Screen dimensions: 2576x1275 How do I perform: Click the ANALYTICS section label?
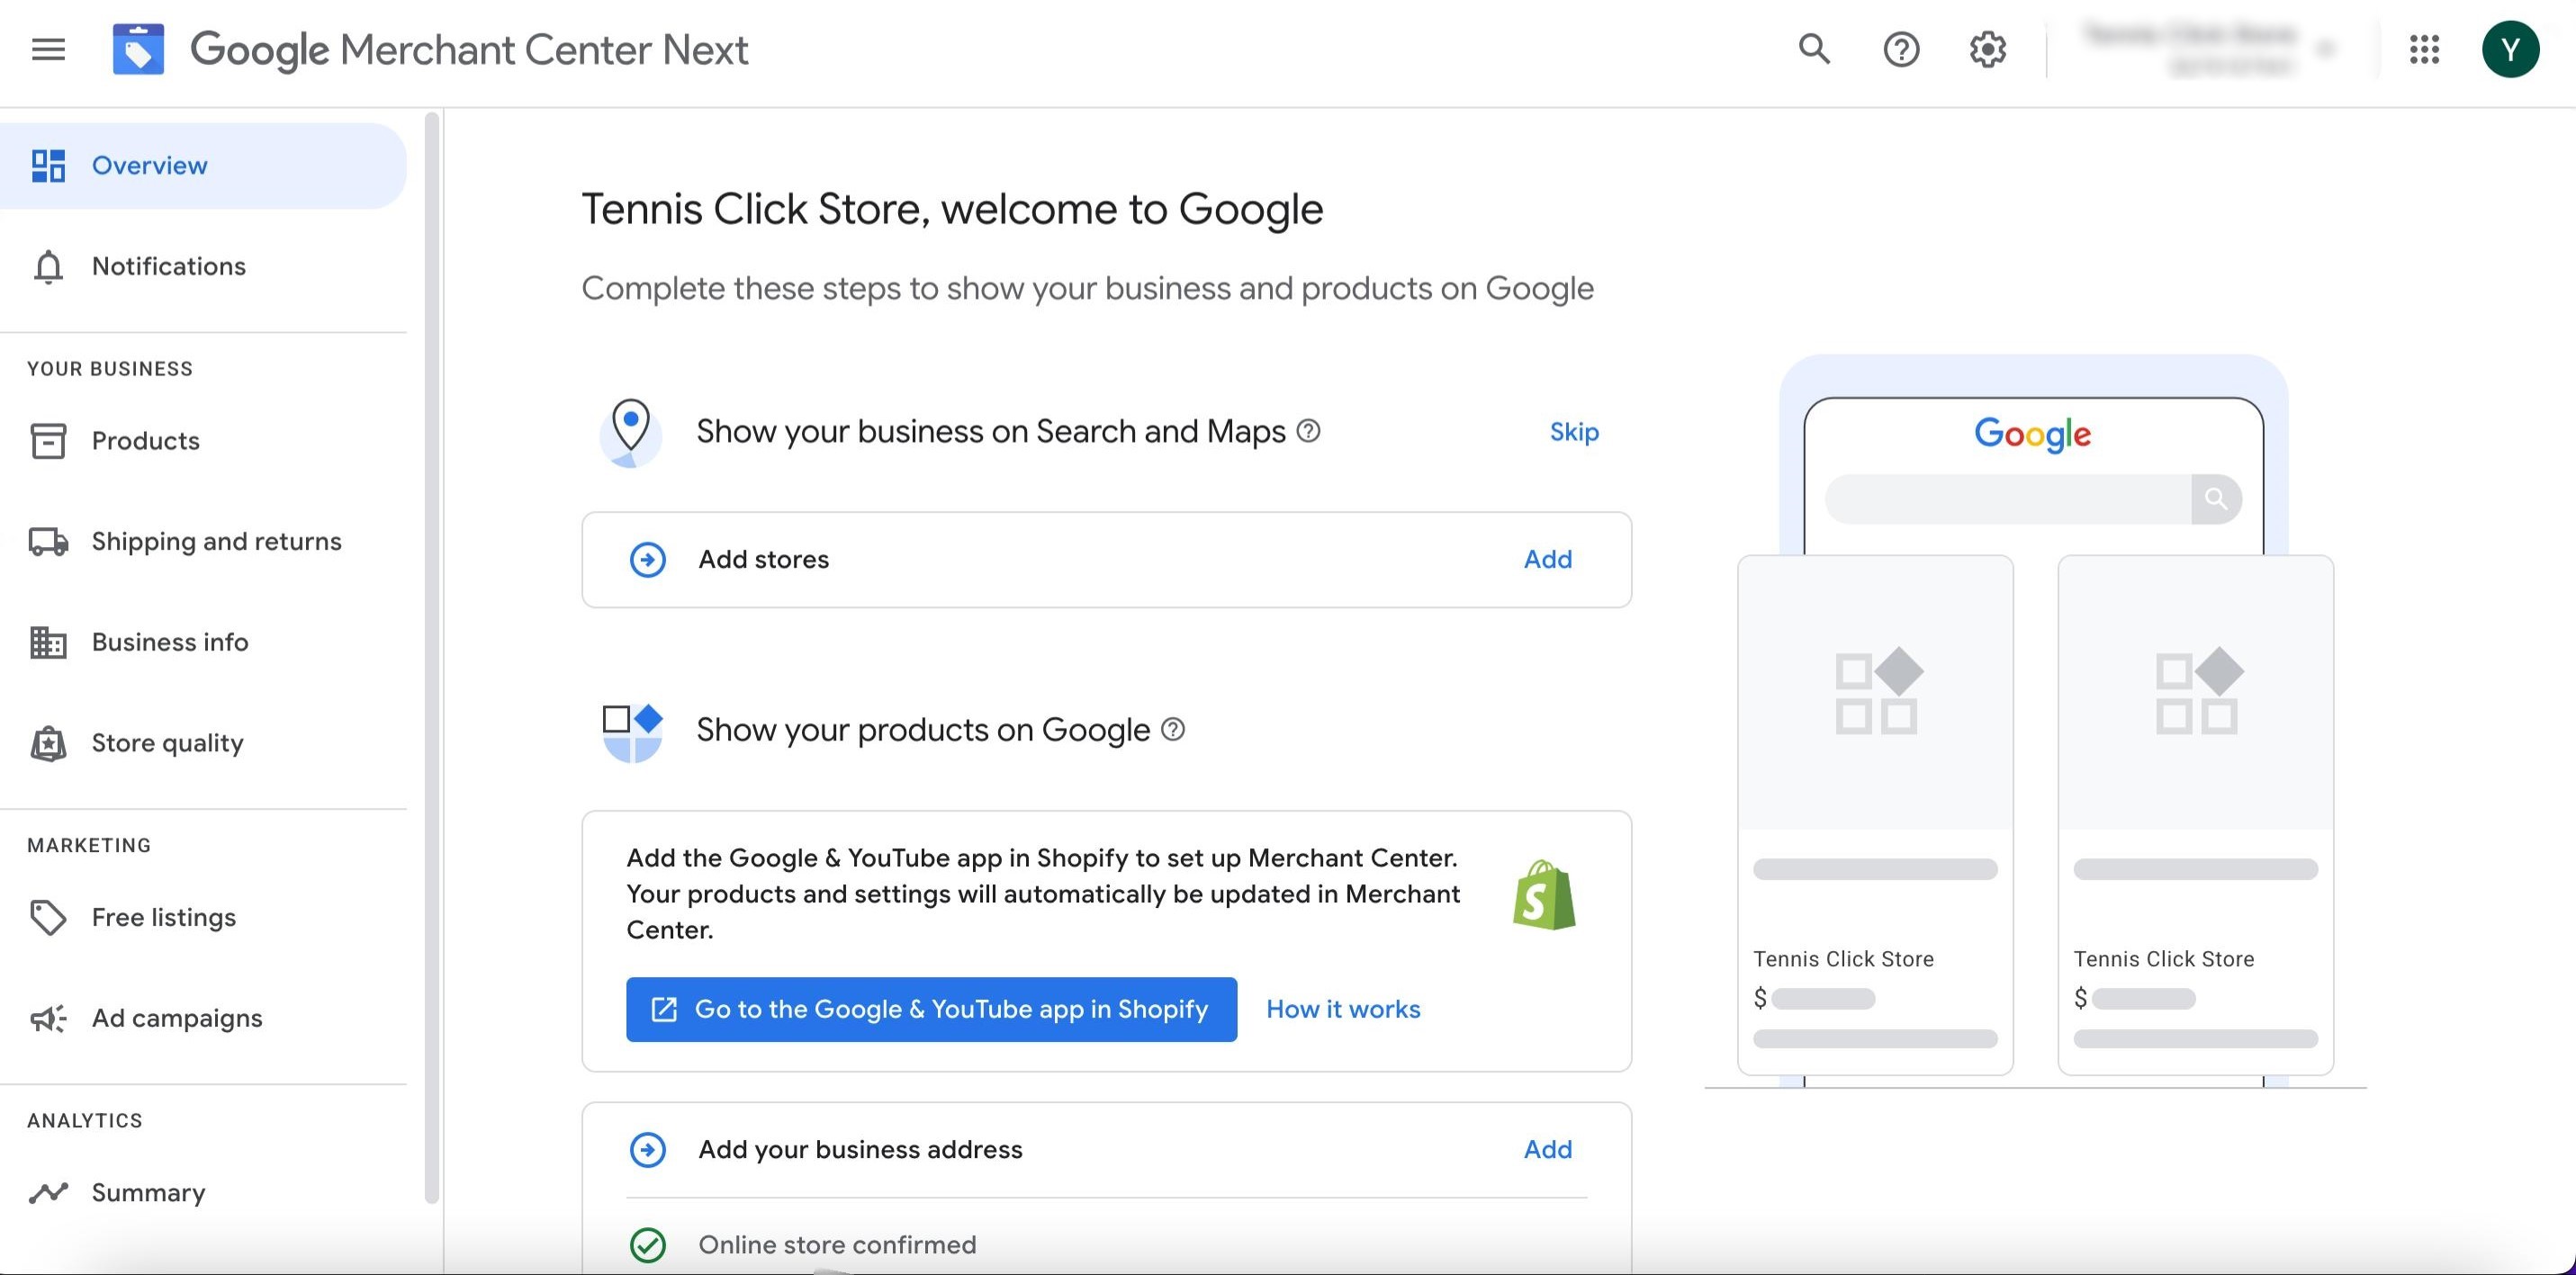(x=85, y=1121)
